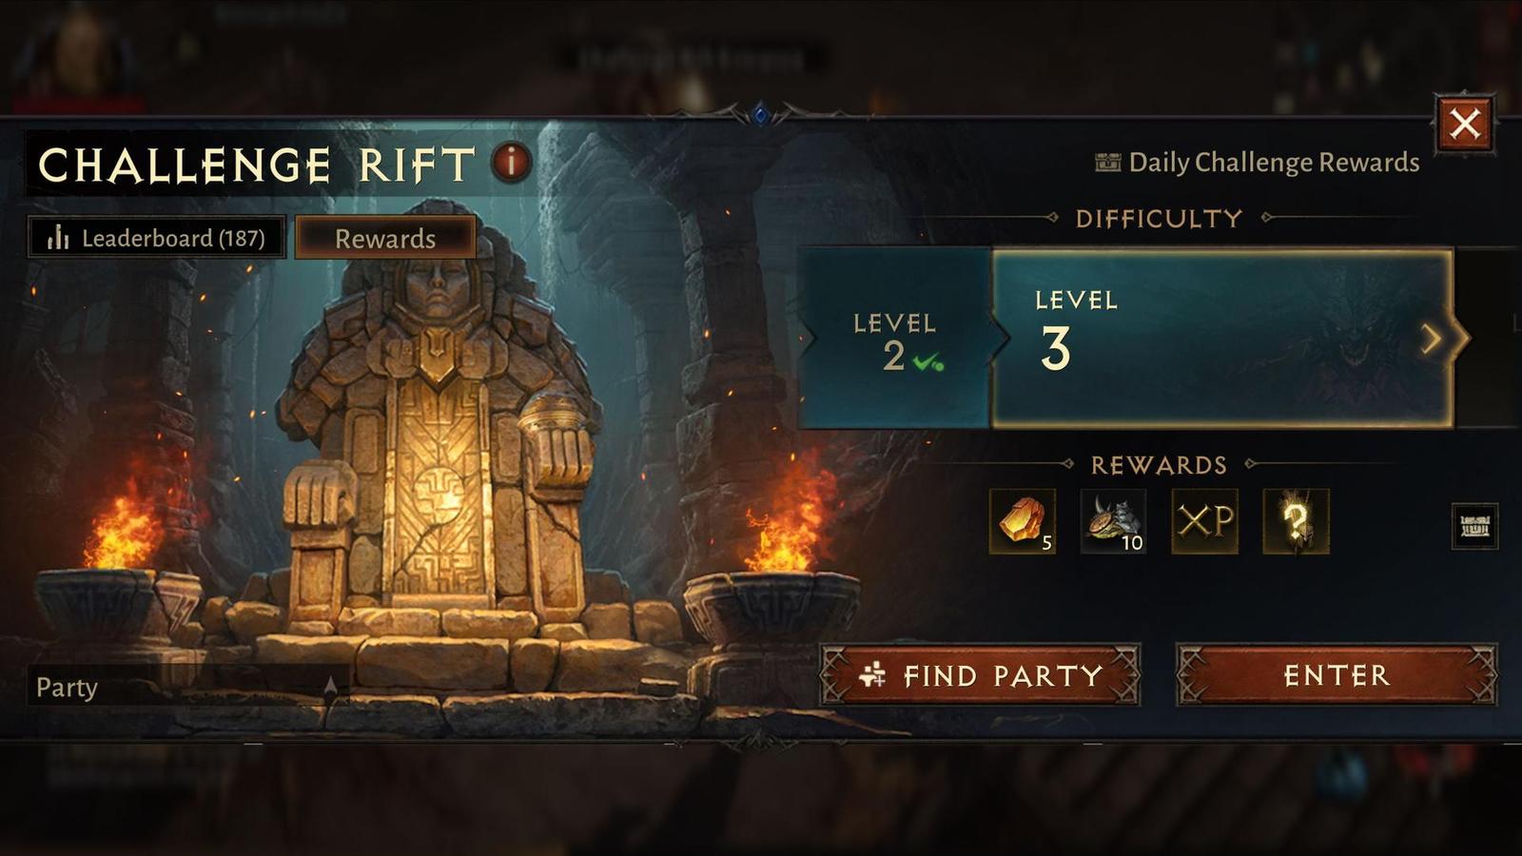Expand the Party panel arrow
Image resolution: width=1522 pixels, height=856 pixels.
tap(330, 686)
